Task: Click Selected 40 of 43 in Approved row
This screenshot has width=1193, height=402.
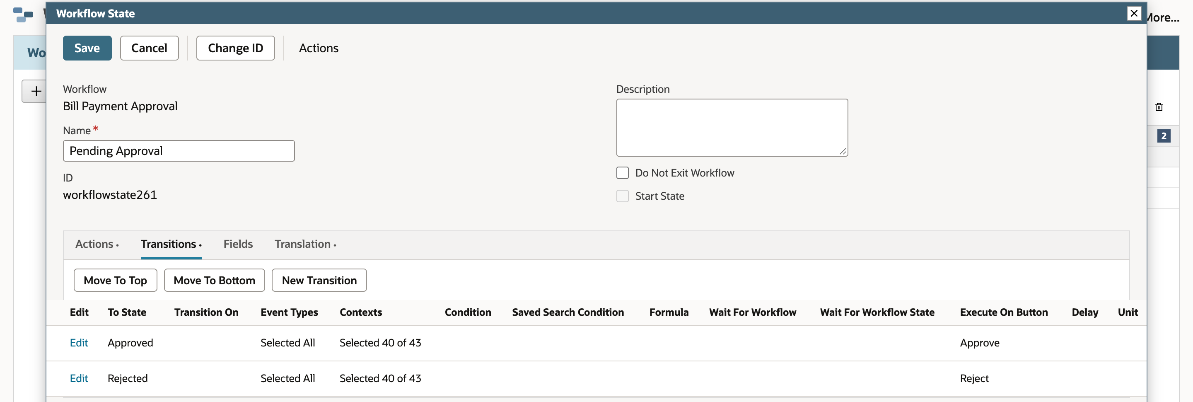Action: pyautogui.click(x=380, y=343)
